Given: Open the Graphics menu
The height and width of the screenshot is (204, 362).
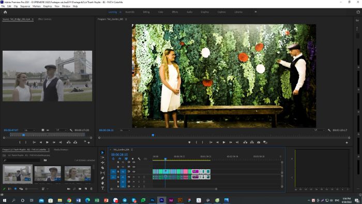Looking at the screenshot, I should [x=48, y=6].
